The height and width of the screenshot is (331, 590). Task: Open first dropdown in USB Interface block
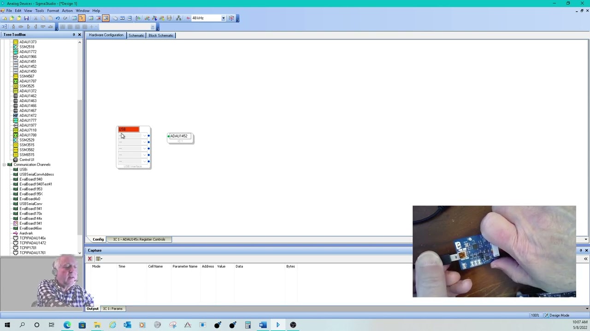point(144,136)
